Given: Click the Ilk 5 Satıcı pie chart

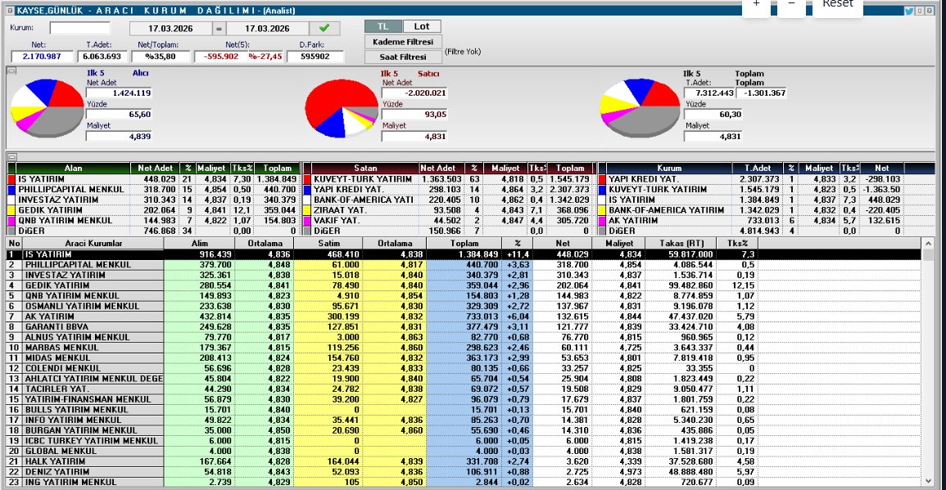Looking at the screenshot, I should click(342, 107).
